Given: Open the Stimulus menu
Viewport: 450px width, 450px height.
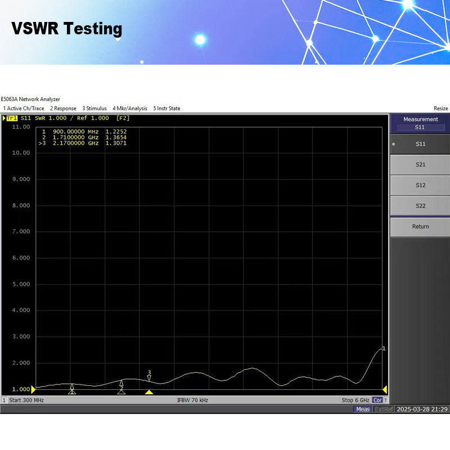Looking at the screenshot, I should point(94,108).
